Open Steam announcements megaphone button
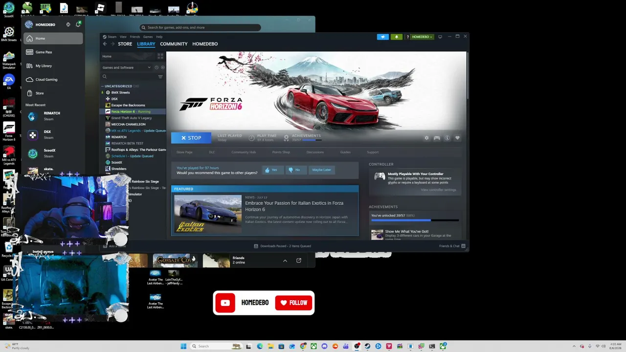 (x=383, y=37)
